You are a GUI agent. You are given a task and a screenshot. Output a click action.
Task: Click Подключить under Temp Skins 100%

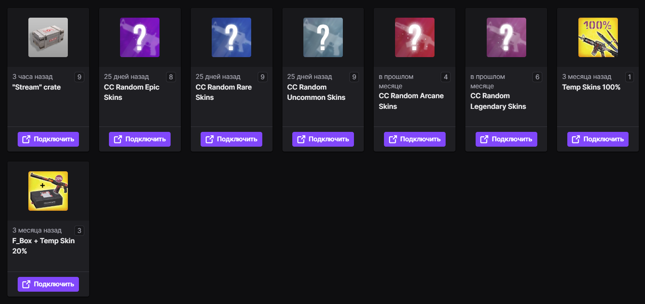598,139
